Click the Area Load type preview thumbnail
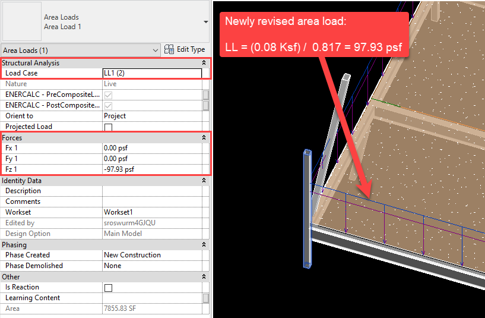Screen dimensions: 485x318 [21, 21]
